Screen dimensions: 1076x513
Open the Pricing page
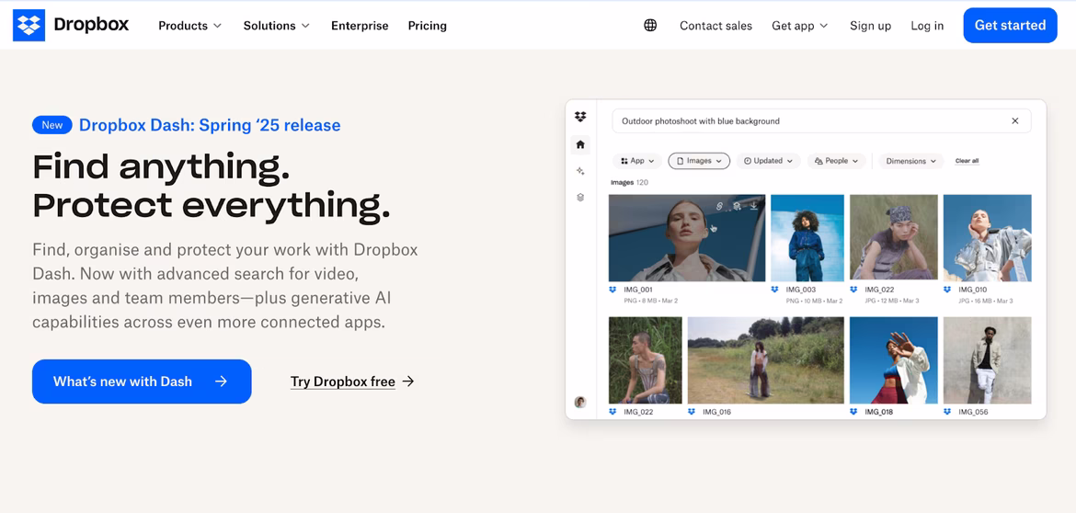pyautogui.click(x=427, y=26)
